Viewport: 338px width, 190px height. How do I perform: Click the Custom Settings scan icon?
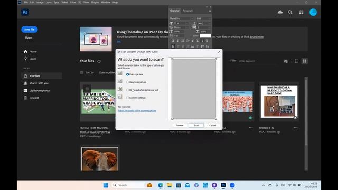coord(120,97)
